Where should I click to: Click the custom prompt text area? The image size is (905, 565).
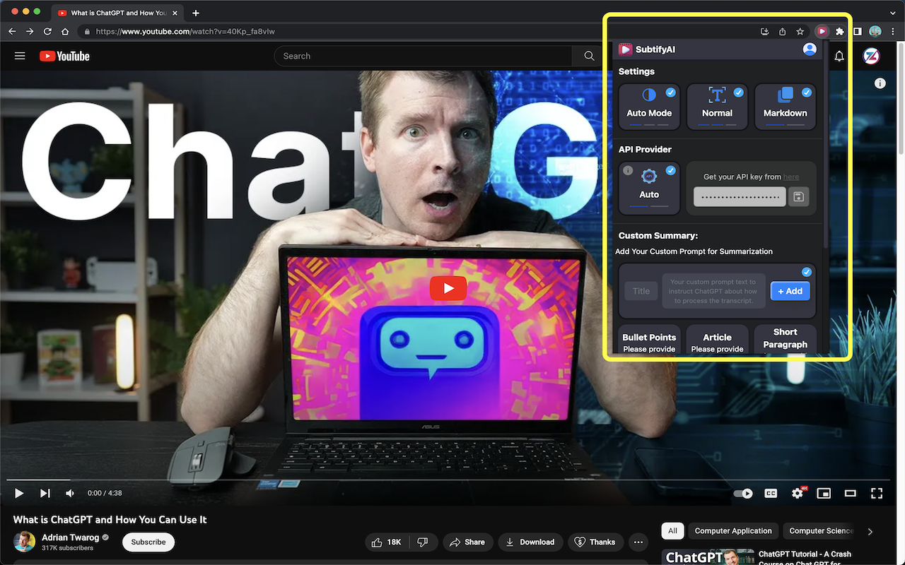[713, 291]
